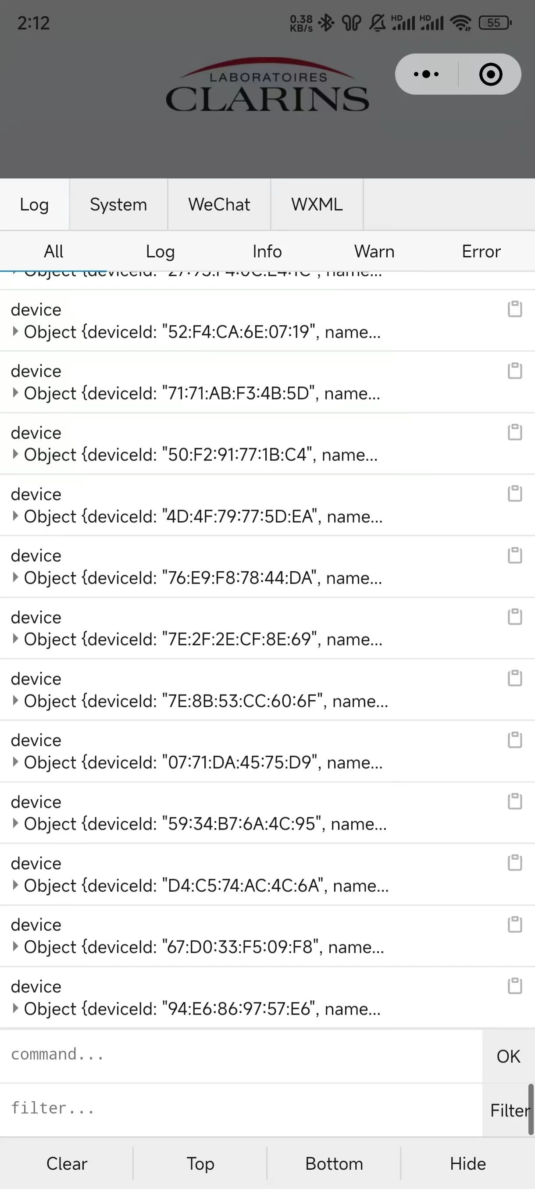The height and width of the screenshot is (1189, 535).
Task: Expand the 7E:2F:2E:CF:8E:69 object
Action: click(x=15, y=639)
